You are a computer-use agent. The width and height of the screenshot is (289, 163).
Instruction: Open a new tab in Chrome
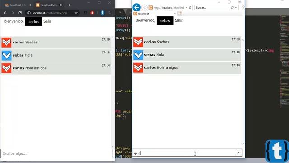point(69,5)
